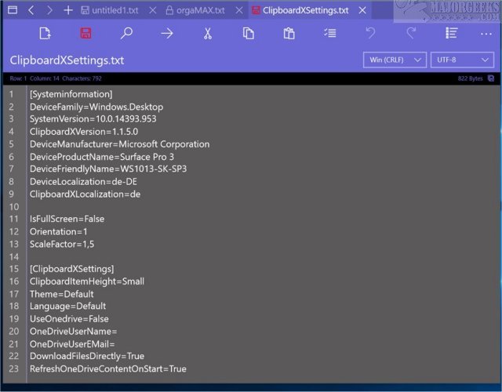Image resolution: width=502 pixels, height=392 pixels.
Task: Click the go-to arrow toolbar icon
Action: [167, 33]
